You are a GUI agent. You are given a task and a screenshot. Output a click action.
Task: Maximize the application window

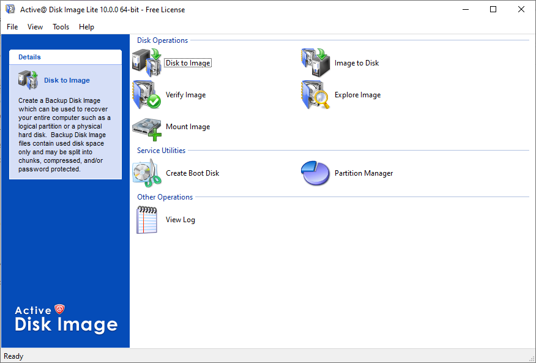[x=493, y=9]
